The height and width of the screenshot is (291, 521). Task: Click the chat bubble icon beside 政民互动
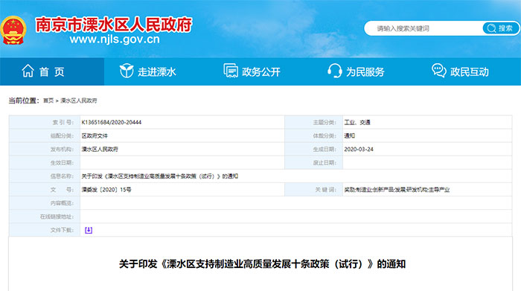pos(439,71)
